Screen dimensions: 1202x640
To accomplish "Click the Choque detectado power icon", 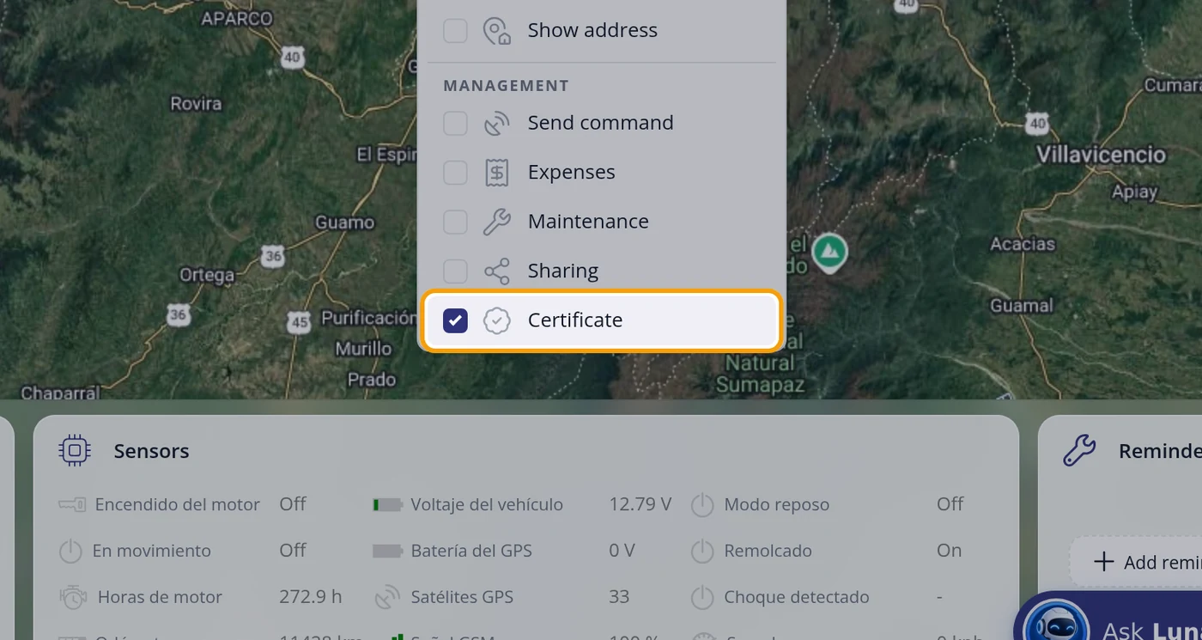I will [702, 597].
